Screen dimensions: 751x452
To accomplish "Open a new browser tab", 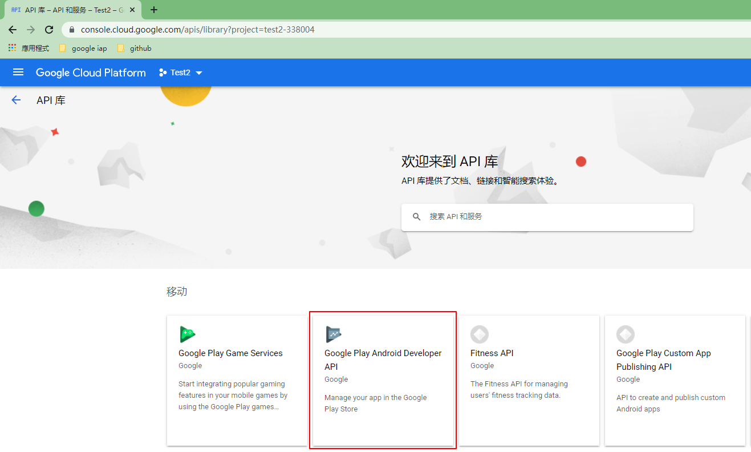I will pos(153,10).
